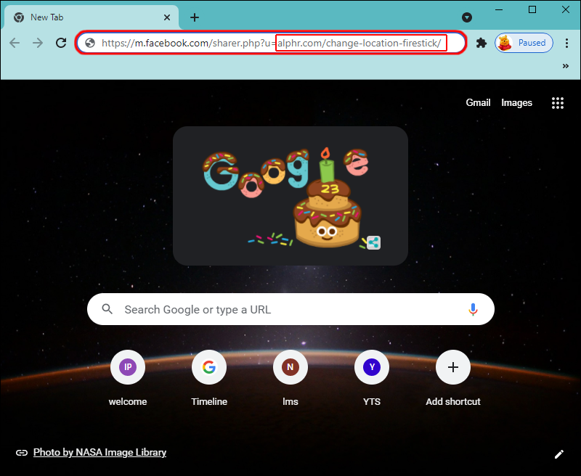Viewport: 581px width, 476px height.
Task: Click the browser back arrow
Action: (x=15, y=43)
